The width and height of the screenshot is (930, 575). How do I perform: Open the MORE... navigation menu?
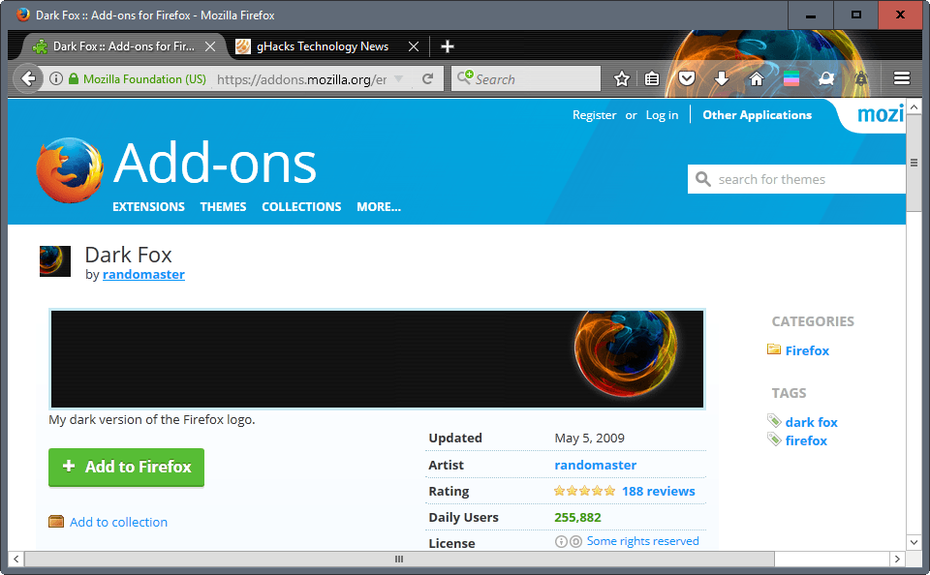pyautogui.click(x=378, y=206)
